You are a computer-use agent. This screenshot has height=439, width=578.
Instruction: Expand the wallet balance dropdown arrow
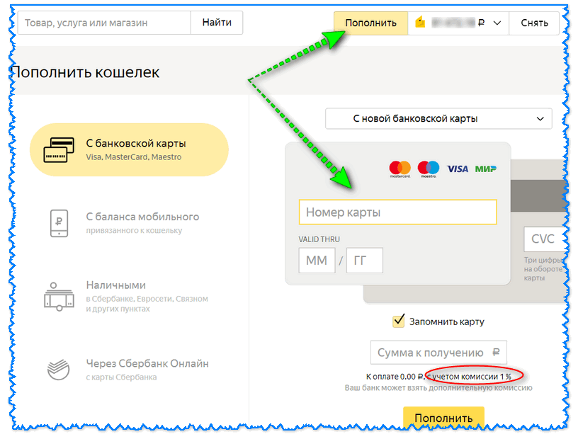coord(497,23)
